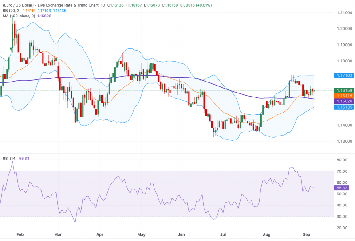Viewport: 355px width, 241px height.
Task: Click the green 1.16159 current price label
Action: (x=344, y=90)
